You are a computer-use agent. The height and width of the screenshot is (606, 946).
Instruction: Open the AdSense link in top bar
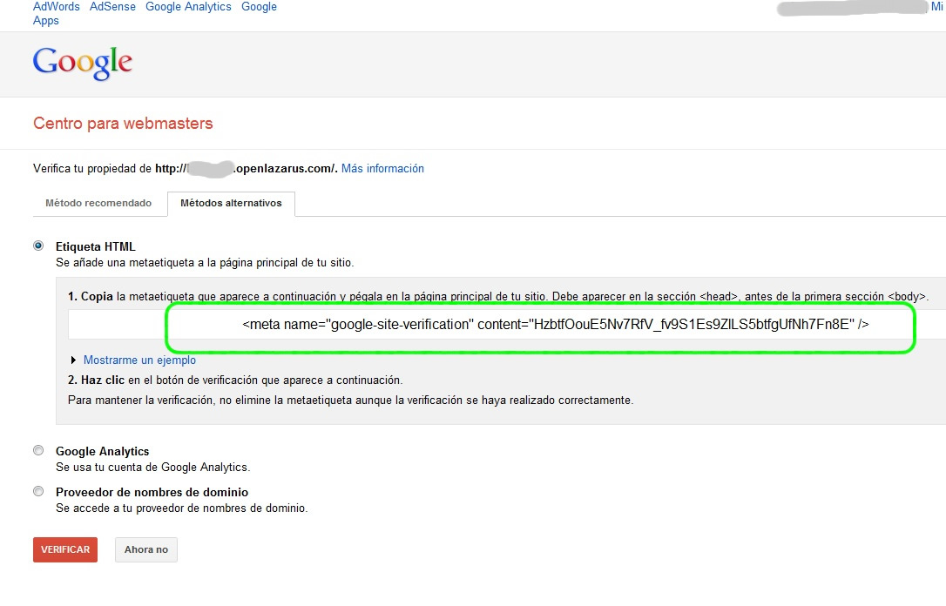pyautogui.click(x=112, y=7)
